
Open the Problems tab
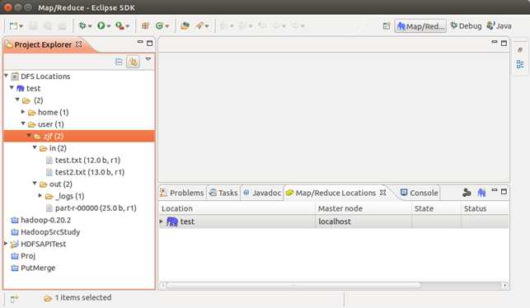tap(182, 193)
